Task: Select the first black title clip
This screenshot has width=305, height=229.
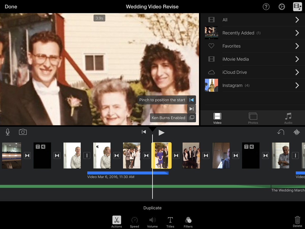Action: click(42, 155)
